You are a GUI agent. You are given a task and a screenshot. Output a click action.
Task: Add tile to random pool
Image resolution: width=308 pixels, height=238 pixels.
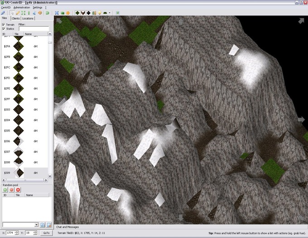coord(5,190)
